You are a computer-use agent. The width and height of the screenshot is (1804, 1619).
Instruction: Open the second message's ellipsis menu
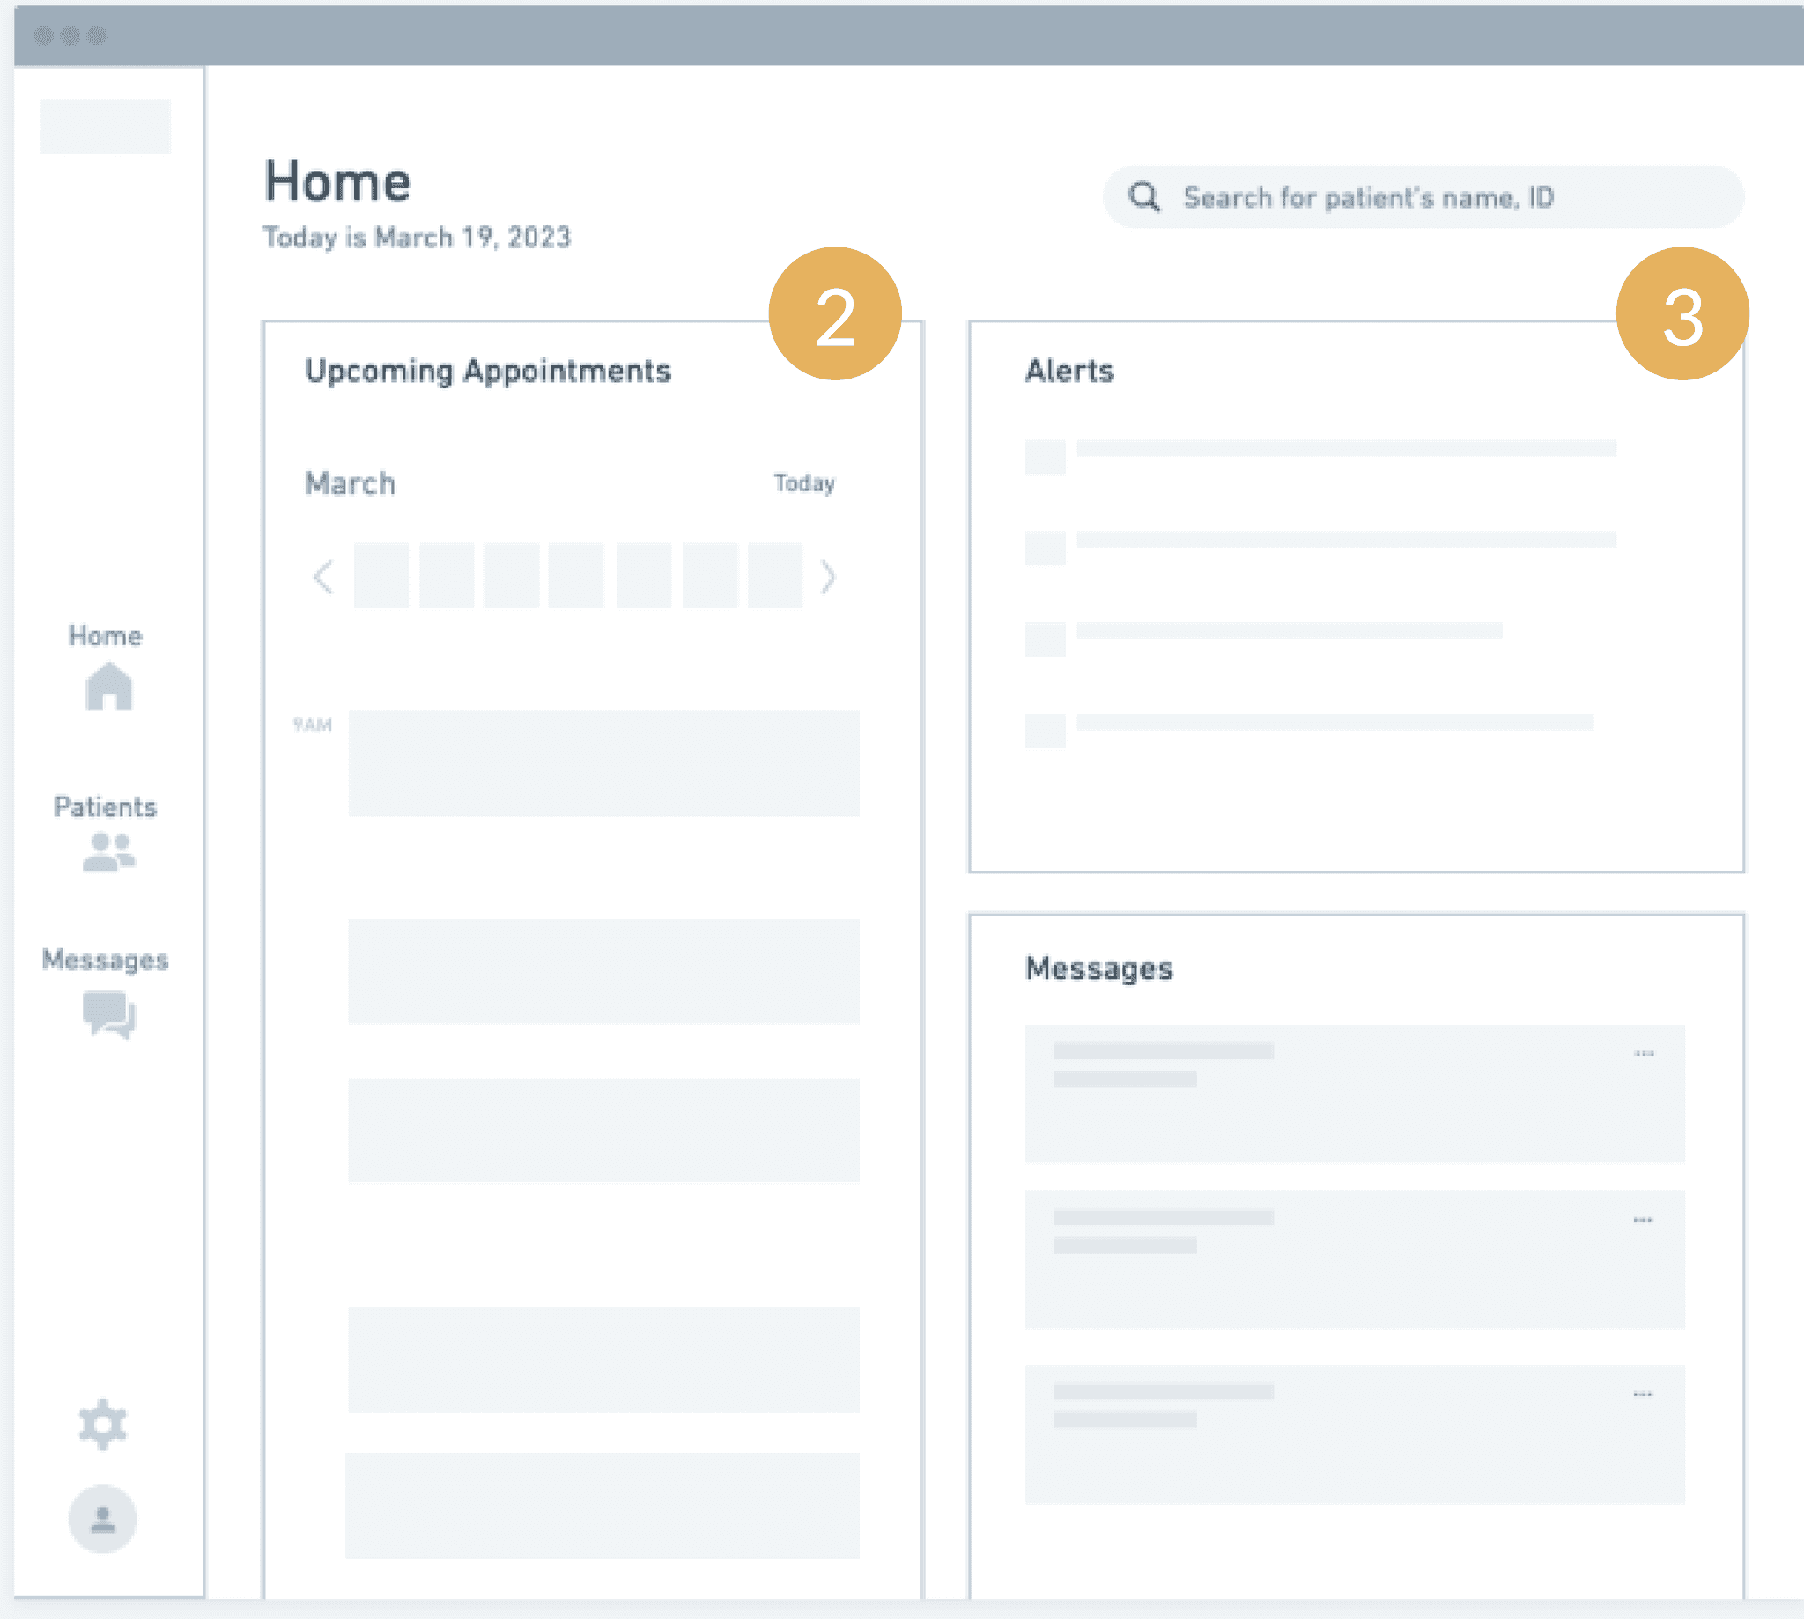click(x=1643, y=1219)
